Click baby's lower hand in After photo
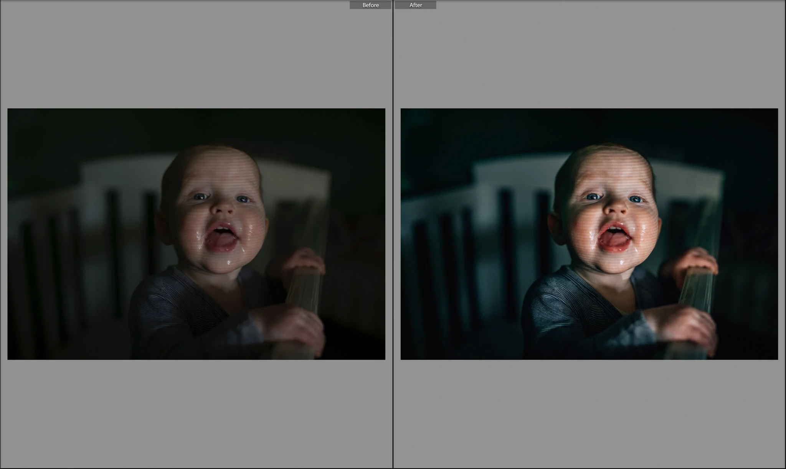This screenshot has height=469, width=786. (x=689, y=326)
